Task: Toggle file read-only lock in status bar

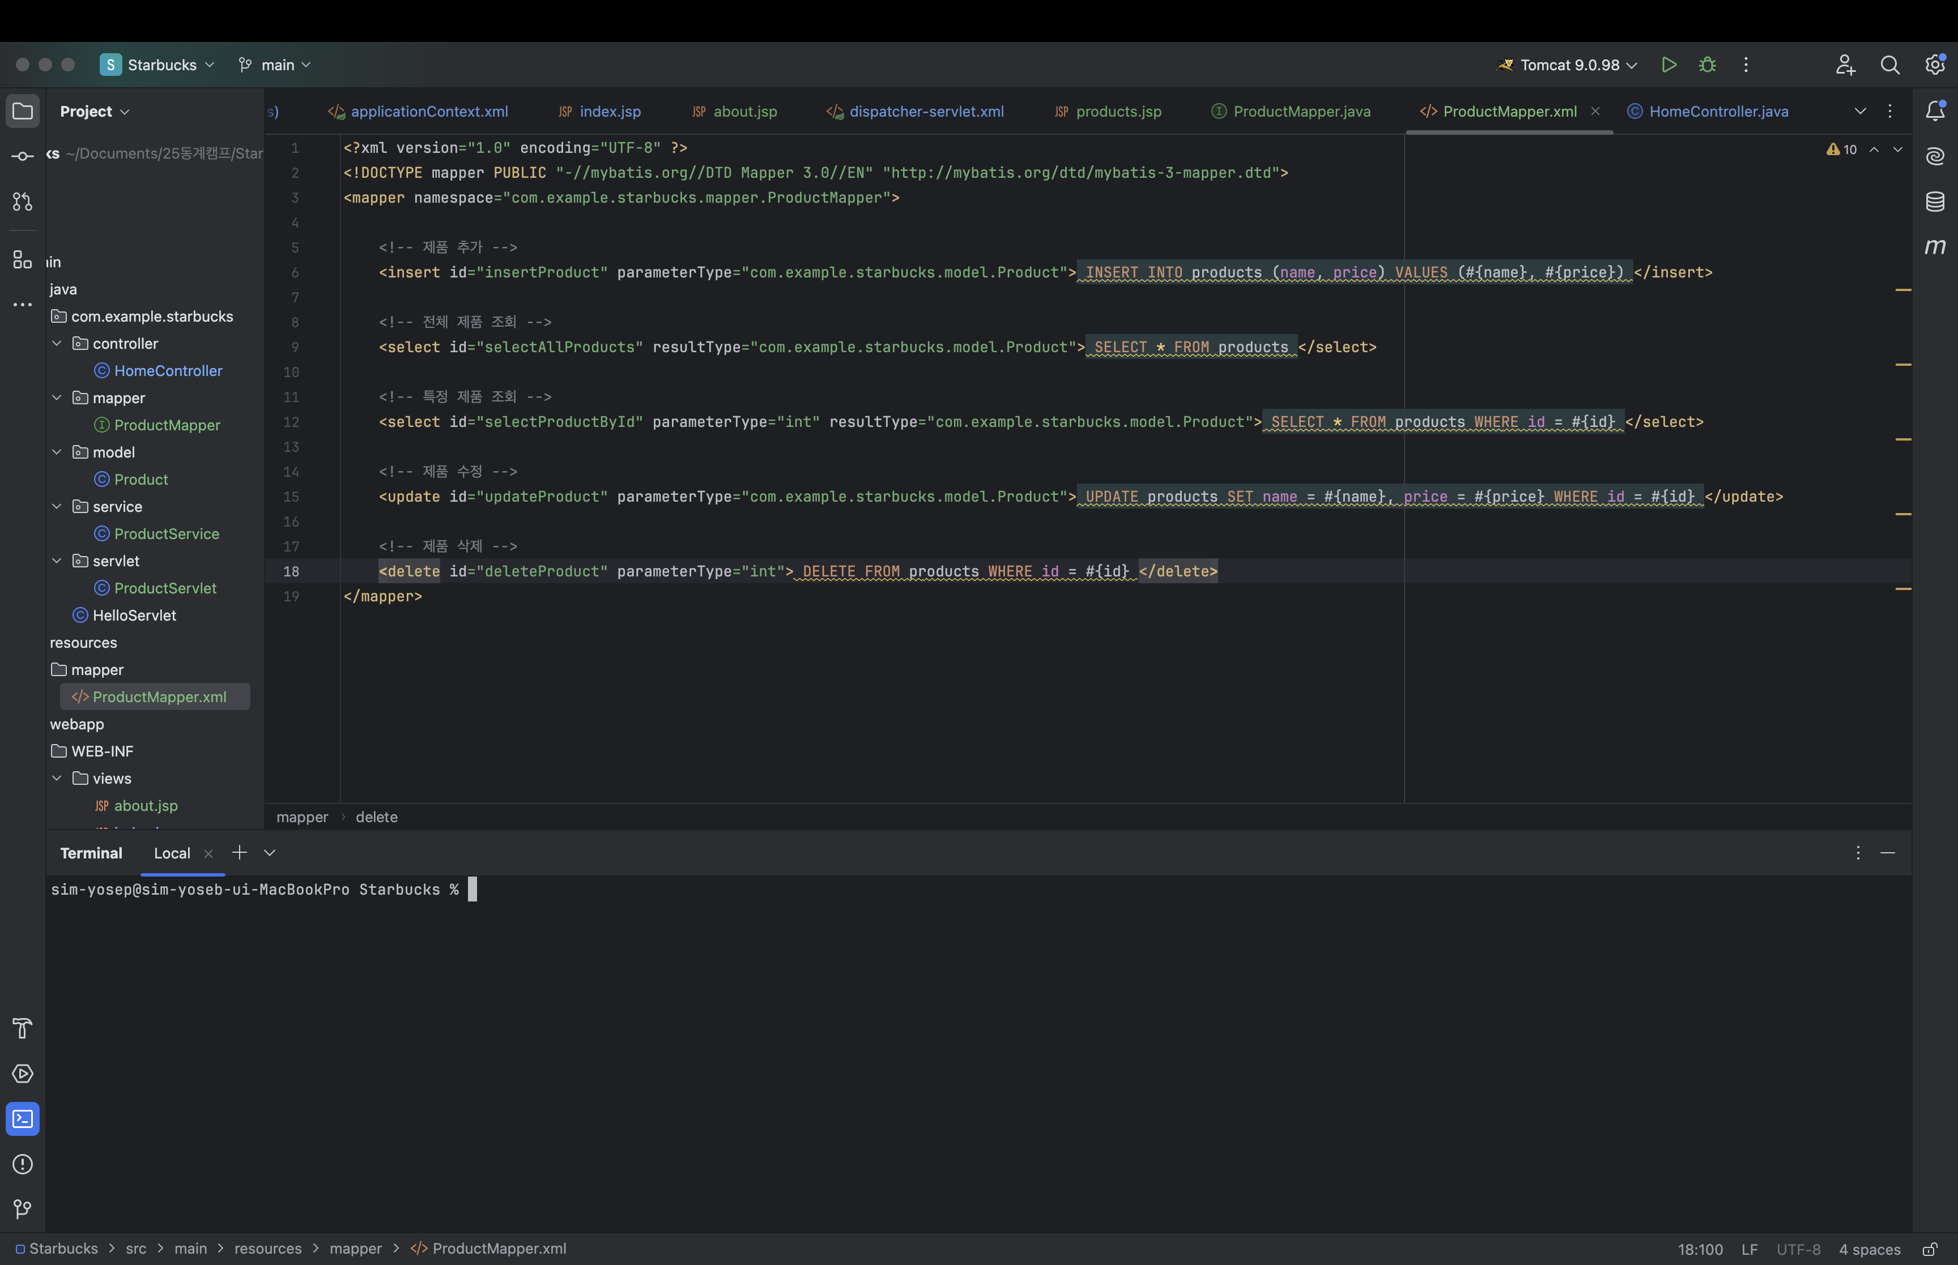Action: pyautogui.click(x=1929, y=1249)
